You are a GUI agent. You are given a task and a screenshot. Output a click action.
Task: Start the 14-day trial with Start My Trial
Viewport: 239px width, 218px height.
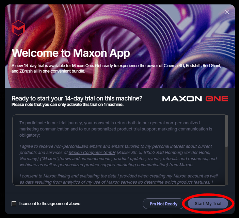tap(208, 203)
